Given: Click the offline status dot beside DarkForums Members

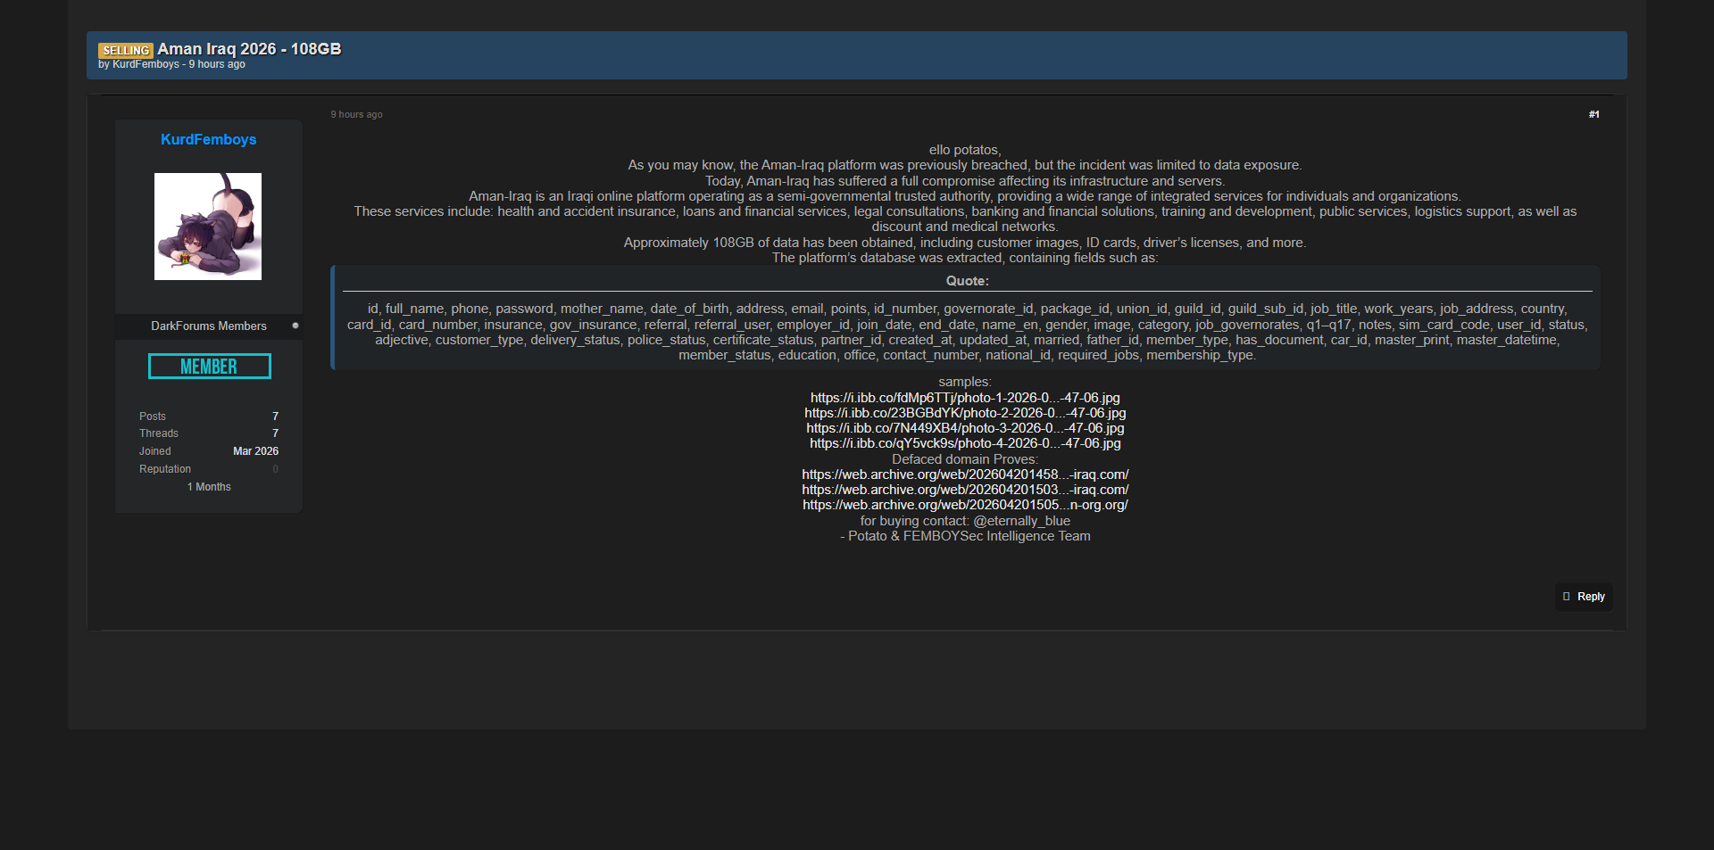Looking at the screenshot, I should point(295,326).
